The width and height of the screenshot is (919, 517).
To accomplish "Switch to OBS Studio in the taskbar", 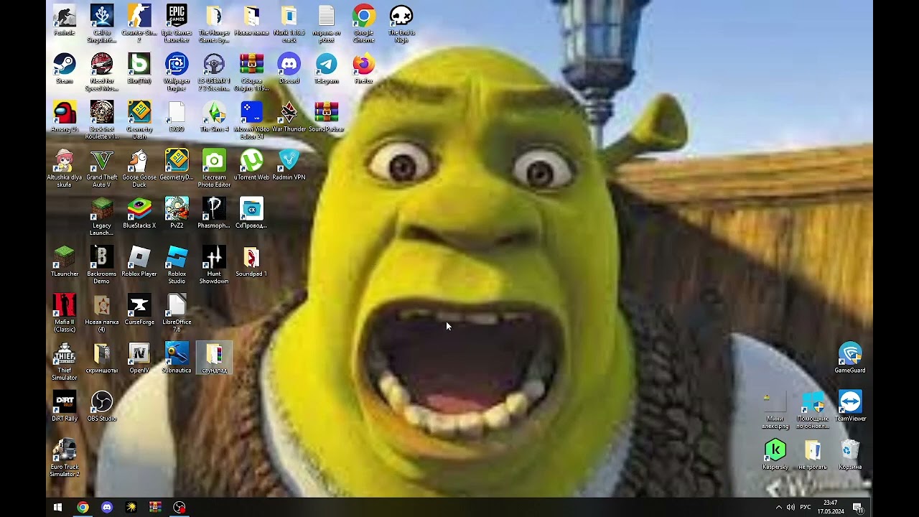I will pyautogui.click(x=179, y=507).
